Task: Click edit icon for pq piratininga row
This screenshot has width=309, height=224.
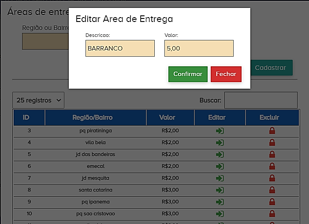Action: click(220, 131)
